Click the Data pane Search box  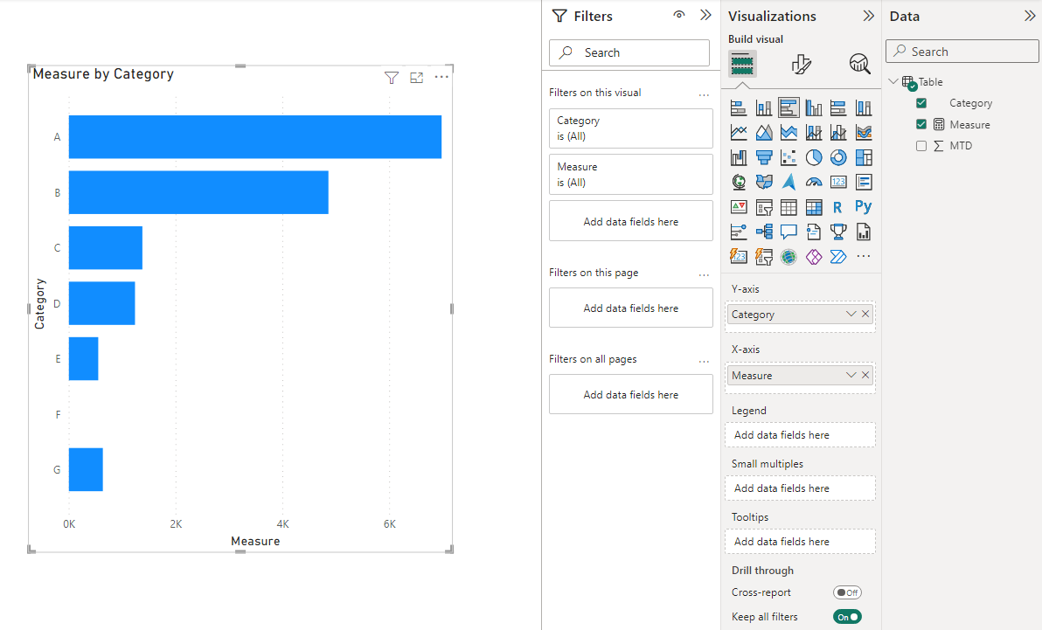click(962, 52)
